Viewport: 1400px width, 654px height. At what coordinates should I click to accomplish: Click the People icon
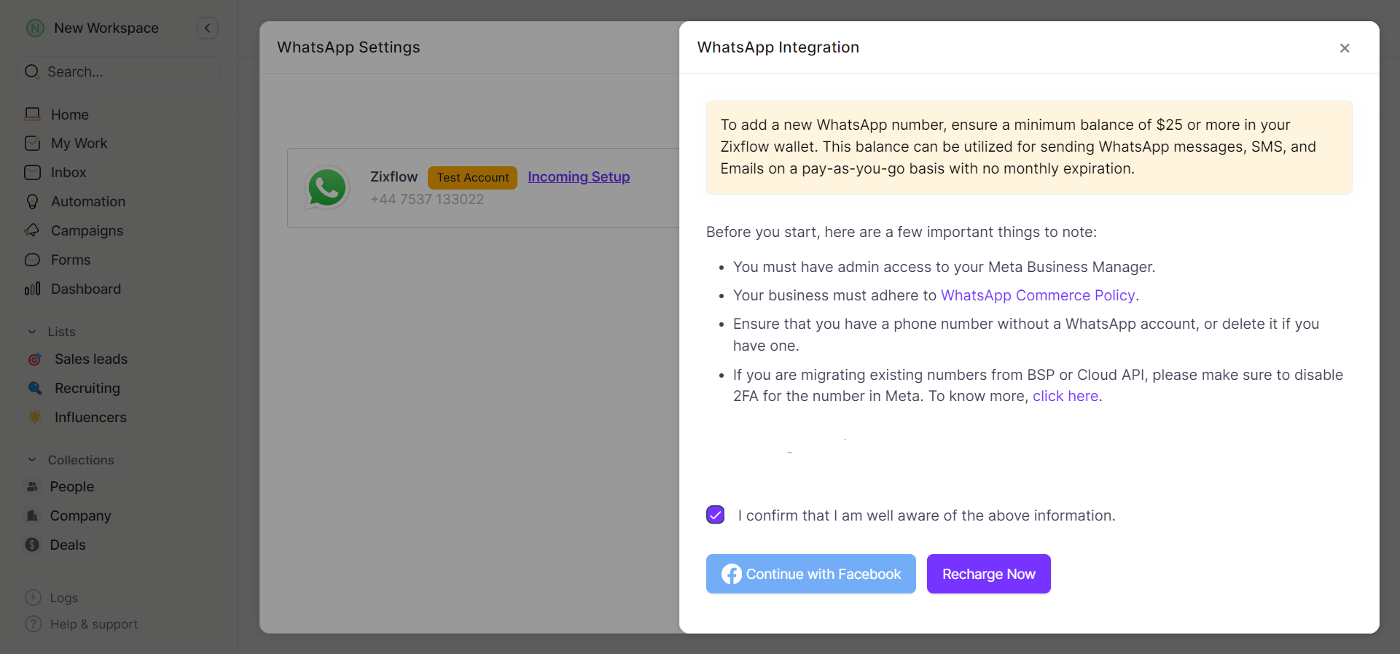pyautogui.click(x=32, y=486)
